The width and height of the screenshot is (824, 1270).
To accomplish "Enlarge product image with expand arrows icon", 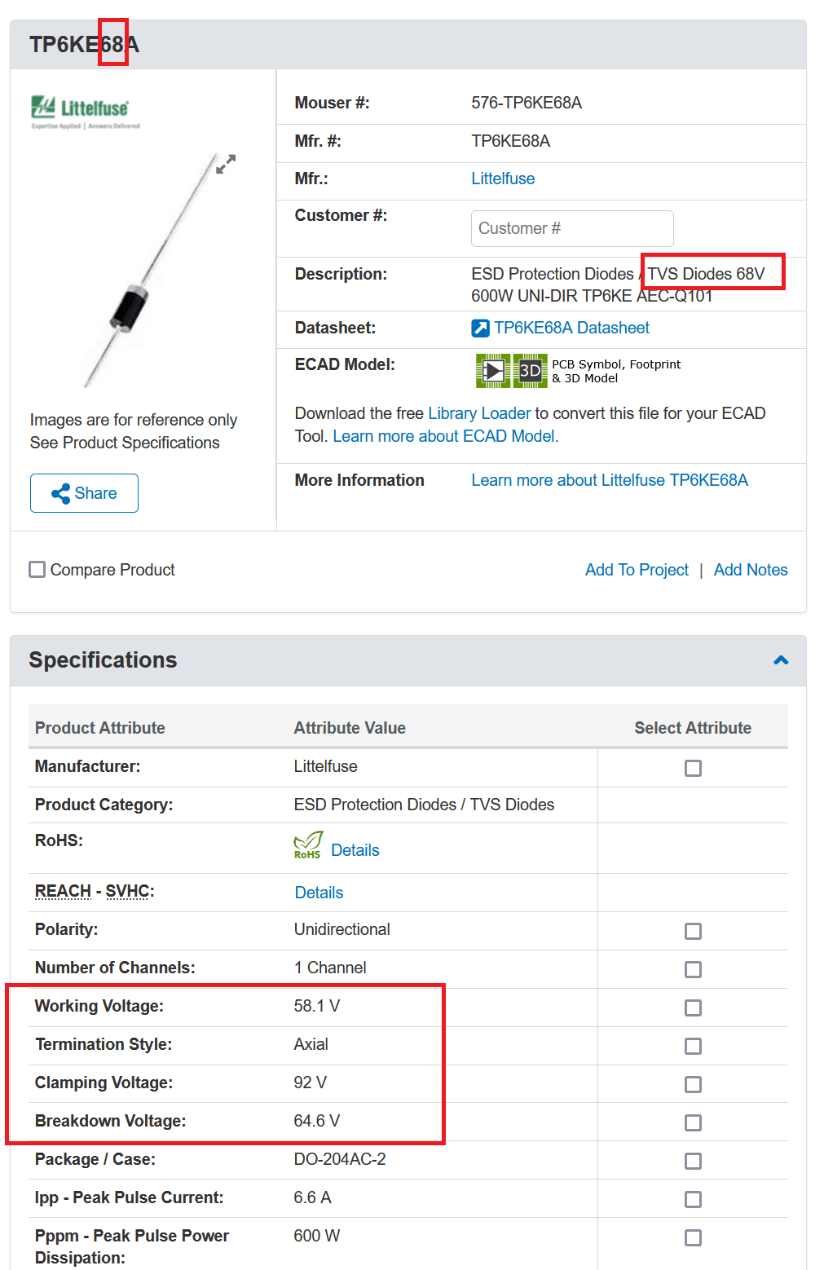I will [226, 164].
